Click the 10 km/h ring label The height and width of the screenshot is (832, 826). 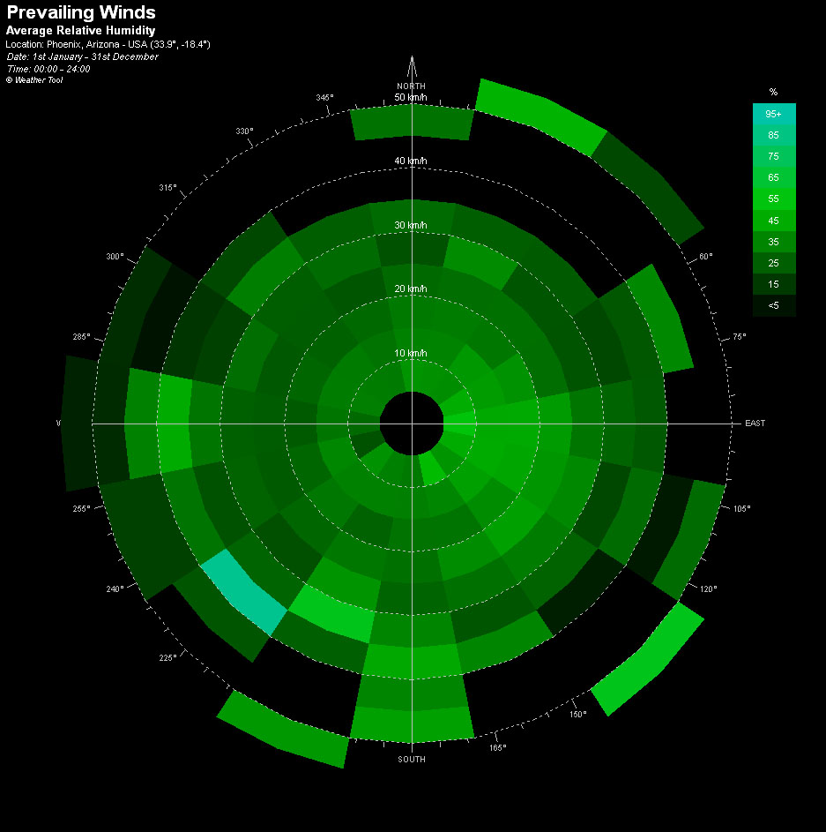[x=411, y=353]
